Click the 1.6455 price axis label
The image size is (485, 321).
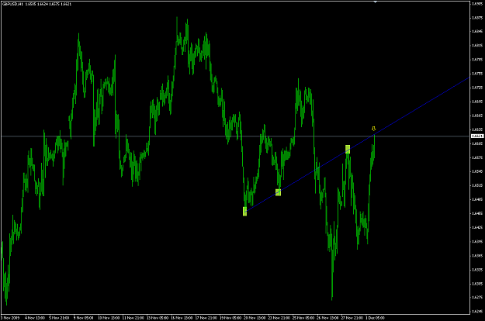tap(477, 213)
